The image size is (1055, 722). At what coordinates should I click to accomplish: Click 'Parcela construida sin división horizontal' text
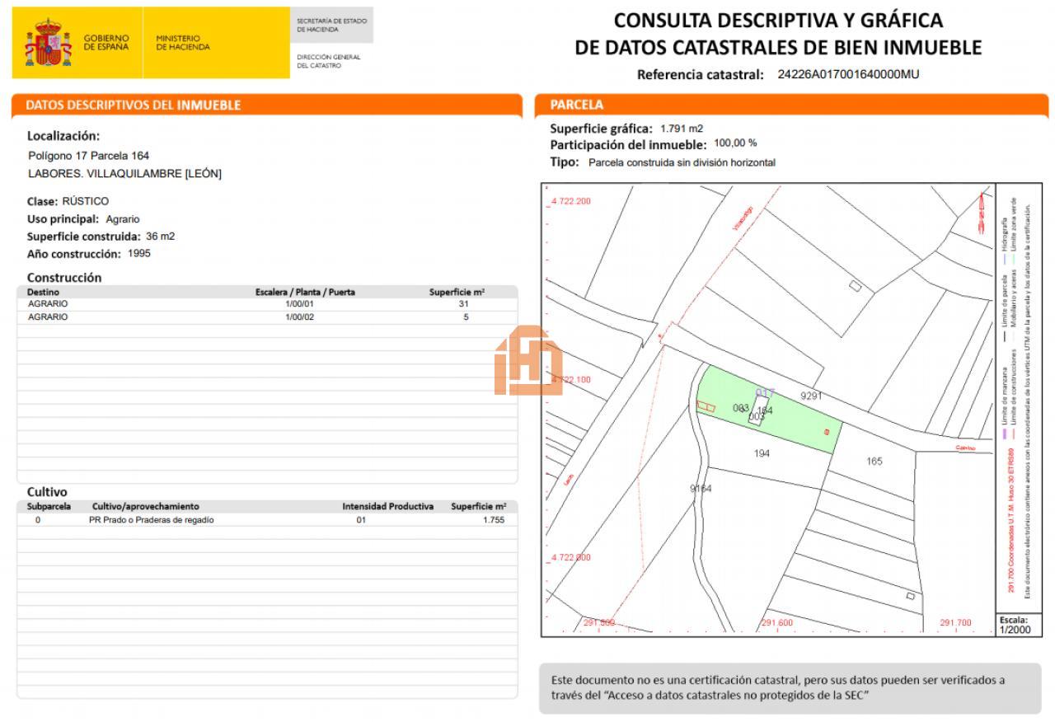click(x=682, y=162)
